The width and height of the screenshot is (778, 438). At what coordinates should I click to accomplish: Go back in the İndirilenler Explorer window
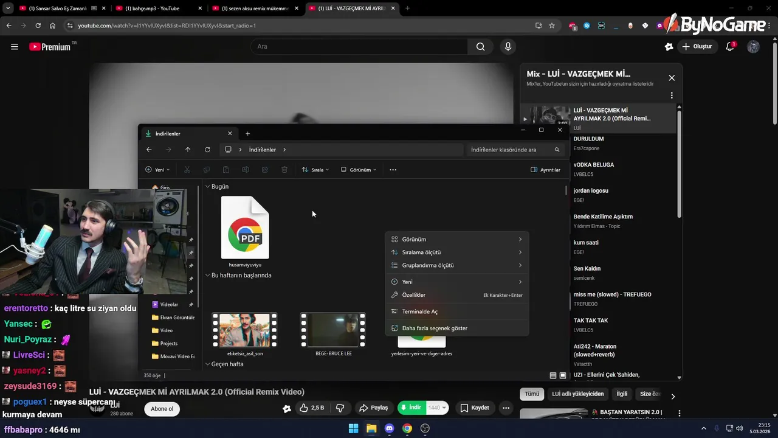coord(149,150)
